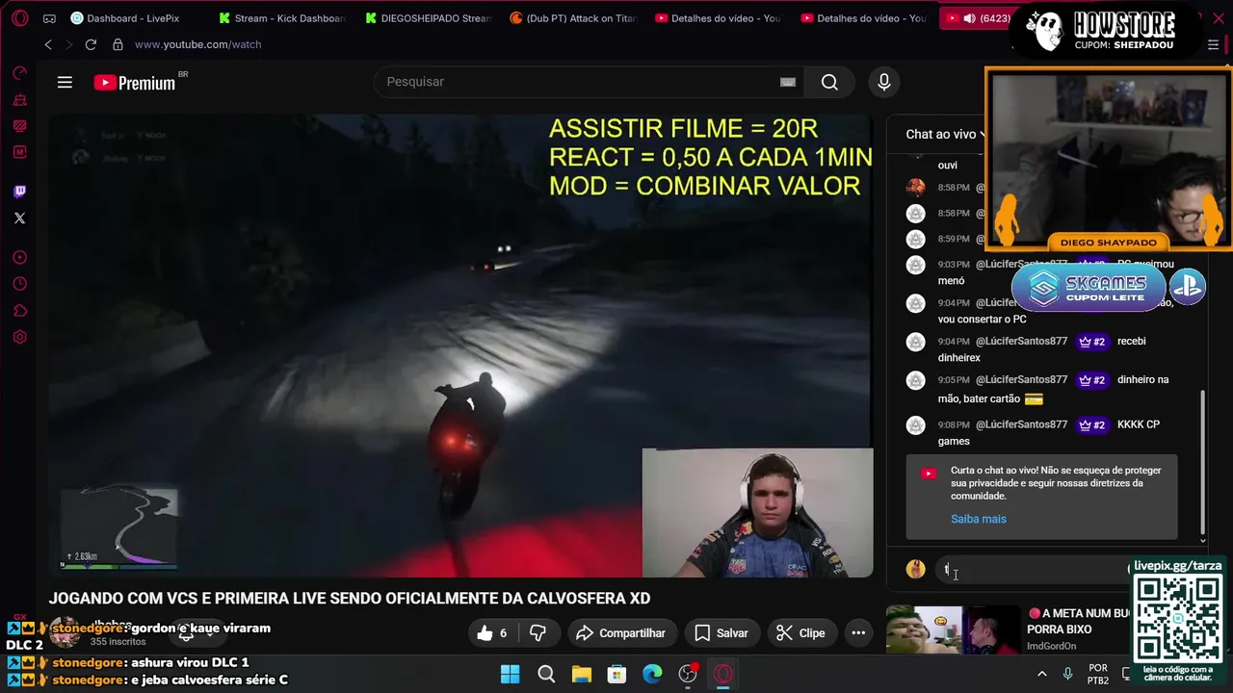1233x693 pixels.
Task: Open GX Corner gamepad icon in tab bar
Action: 49,18
